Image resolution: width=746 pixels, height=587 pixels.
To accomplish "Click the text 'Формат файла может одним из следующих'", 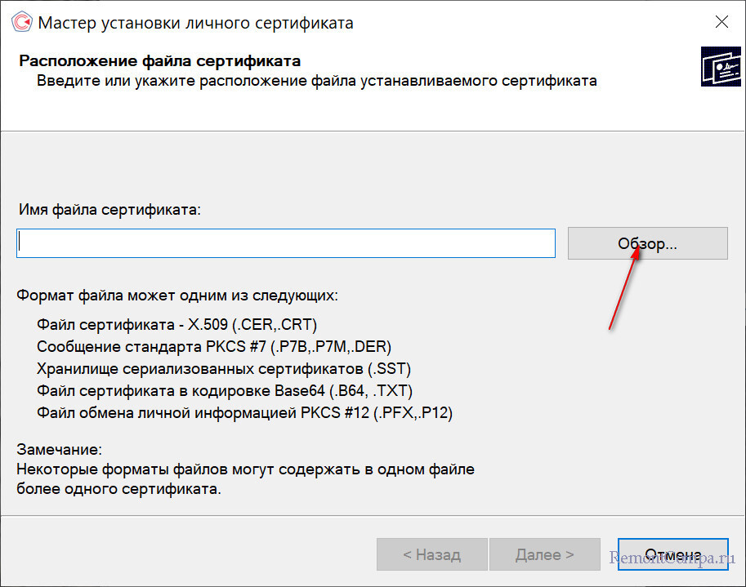I will 177,295.
